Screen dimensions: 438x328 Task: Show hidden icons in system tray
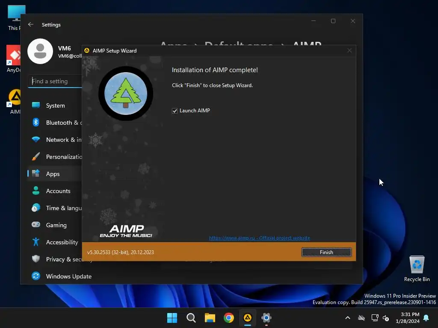pyautogui.click(x=348, y=318)
